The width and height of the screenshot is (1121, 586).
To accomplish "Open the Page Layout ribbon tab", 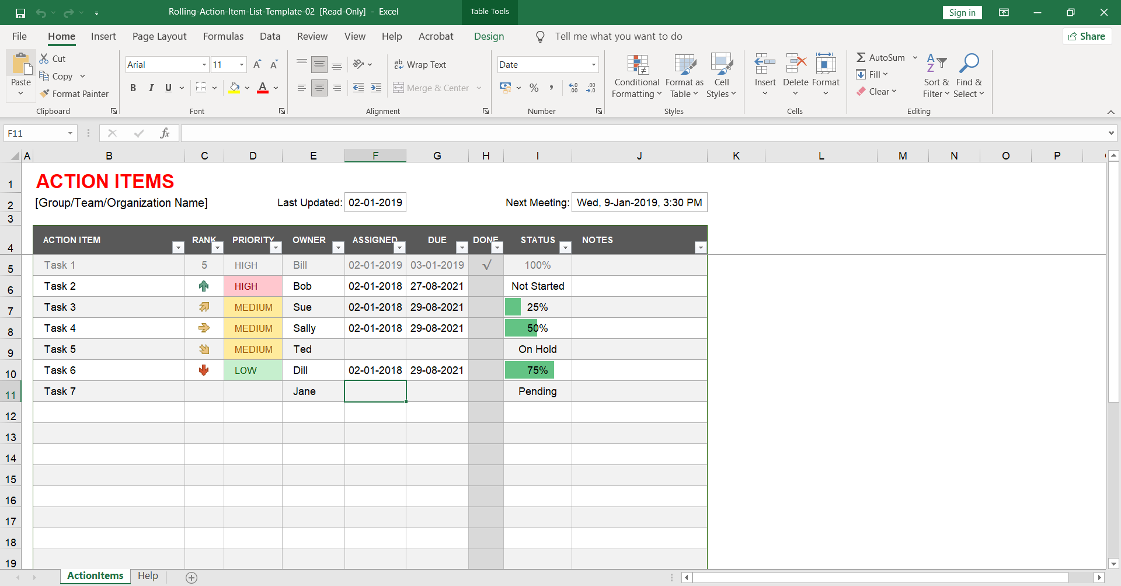I will (x=159, y=36).
